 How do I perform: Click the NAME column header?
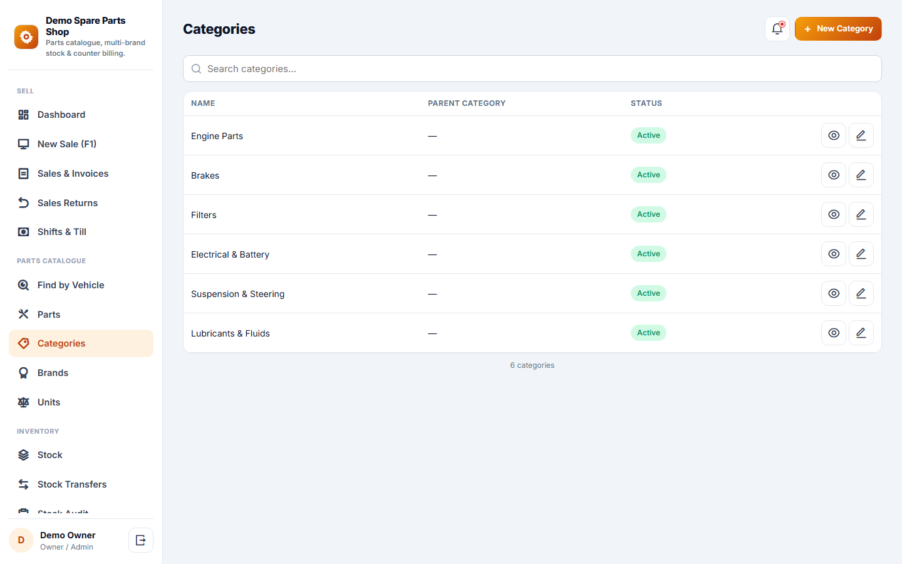tap(203, 103)
